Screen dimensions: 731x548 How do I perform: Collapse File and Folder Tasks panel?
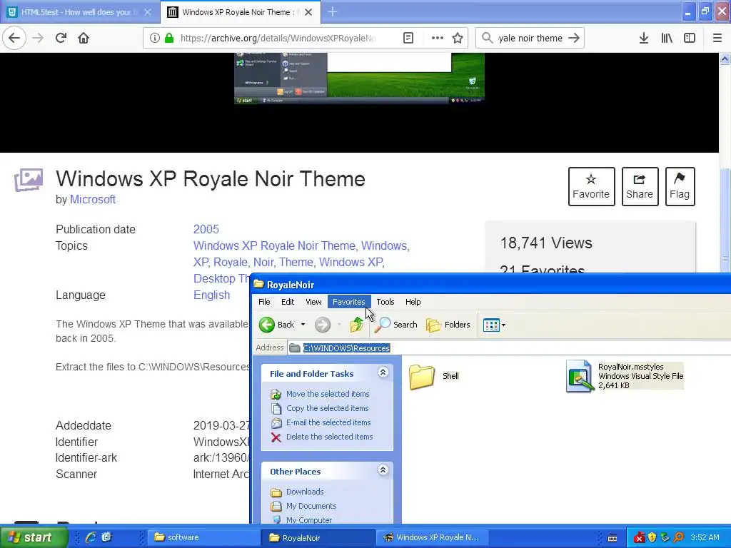pyautogui.click(x=383, y=372)
